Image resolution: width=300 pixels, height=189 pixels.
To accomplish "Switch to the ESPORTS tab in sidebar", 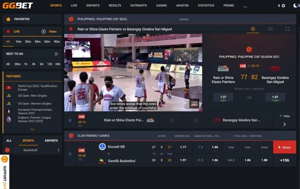I will [x=51, y=141].
